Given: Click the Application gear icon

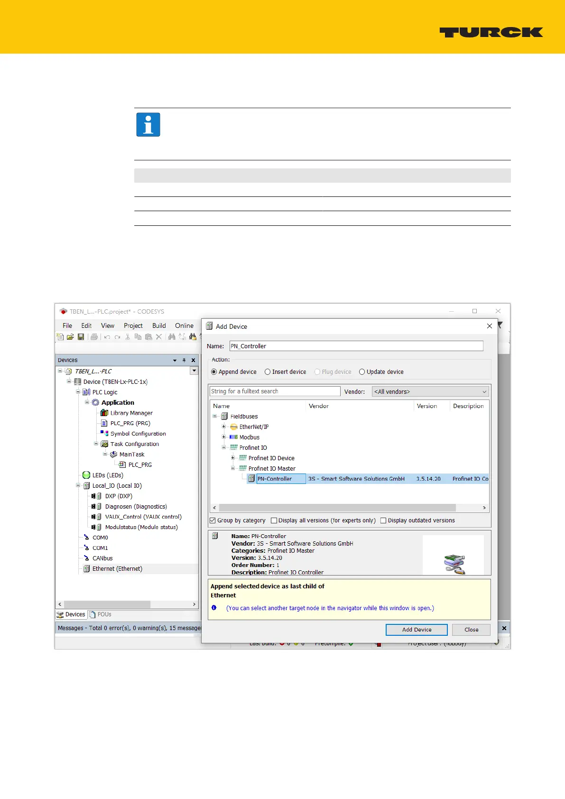Looking at the screenshot, I should pos(95,402).
